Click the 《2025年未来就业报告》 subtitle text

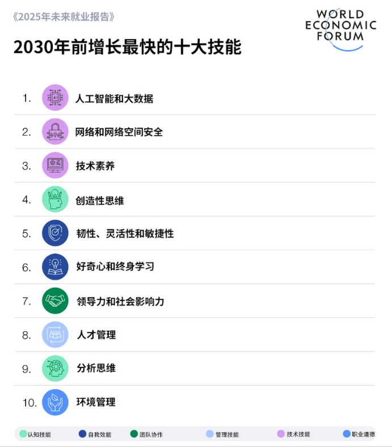coord(64,17)
